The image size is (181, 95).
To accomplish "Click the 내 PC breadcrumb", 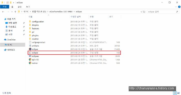I will pos(26,12).
